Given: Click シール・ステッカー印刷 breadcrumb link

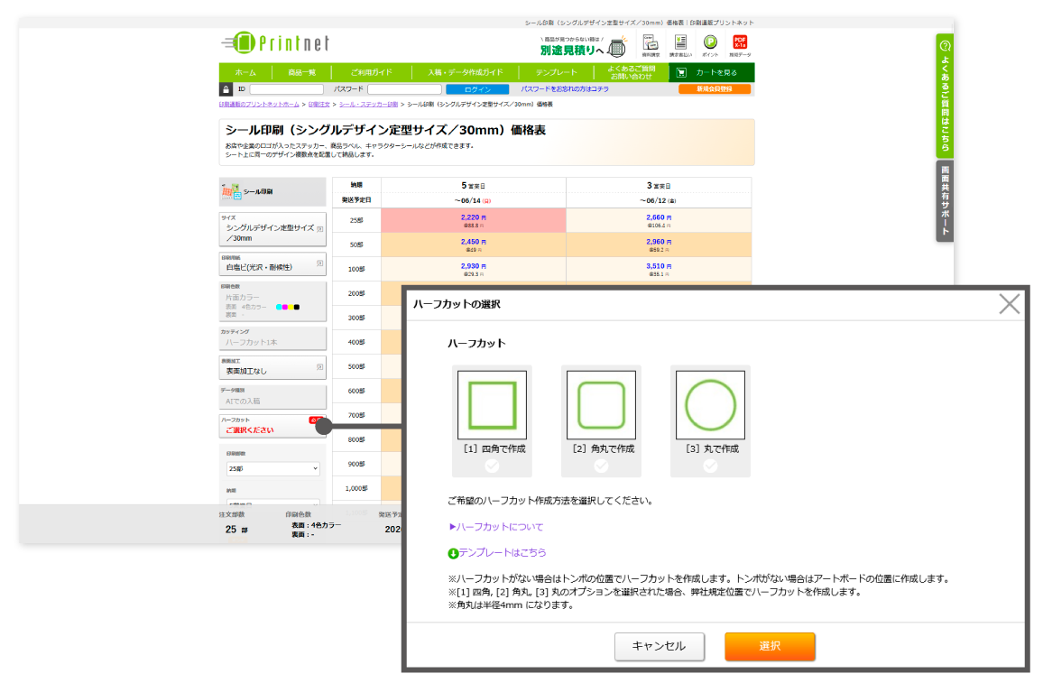Looking at the screenshot, I should pyautogui.click(x=368, y=105).
